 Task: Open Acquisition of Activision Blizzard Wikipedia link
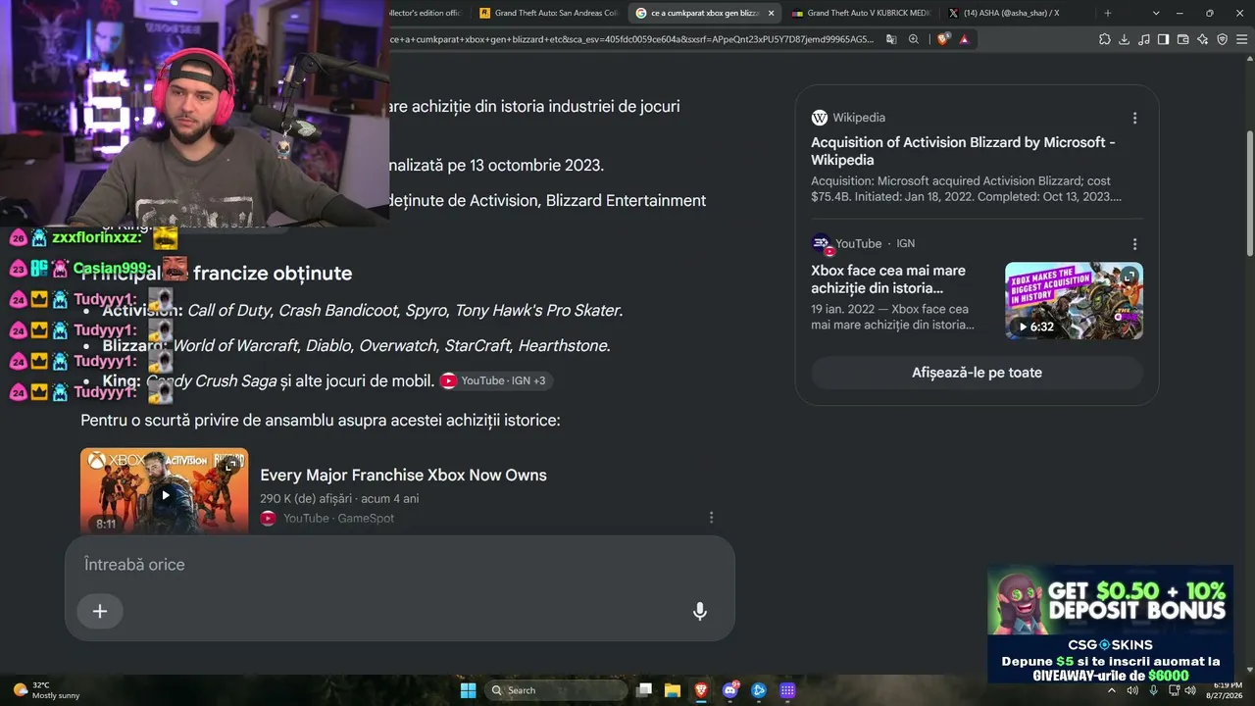click(x=963, y=151)
